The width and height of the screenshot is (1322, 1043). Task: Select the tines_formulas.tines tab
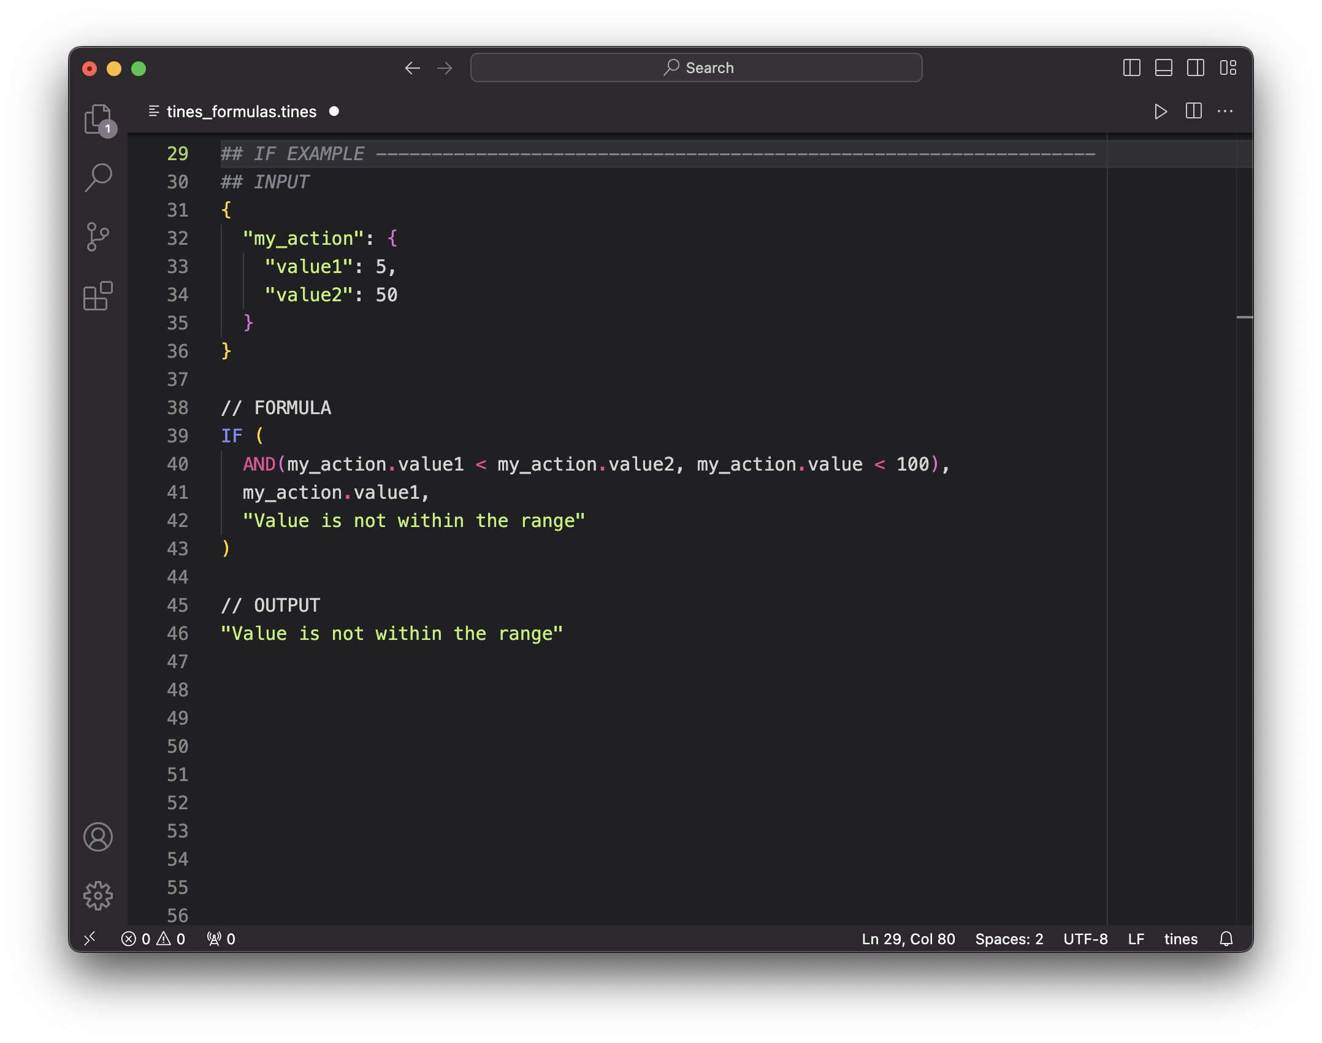pyautogui.click(x=242, y=112)
